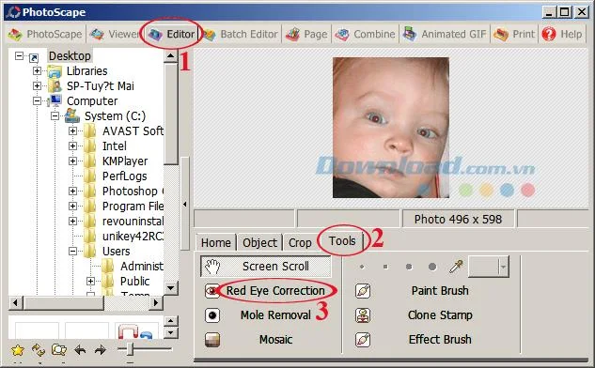The image size is (595, 368).
Task: Click the photos viewer icon at the bottom
Action: (59, 350)
